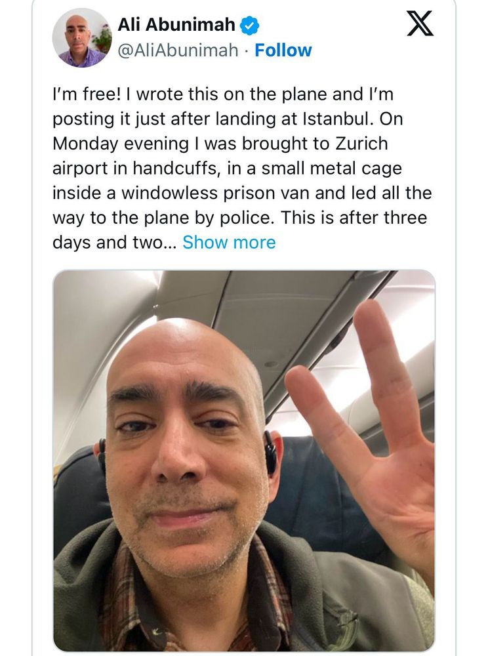Click the blue verified badge
Screen dimensions: 488x656
point(249,26)
